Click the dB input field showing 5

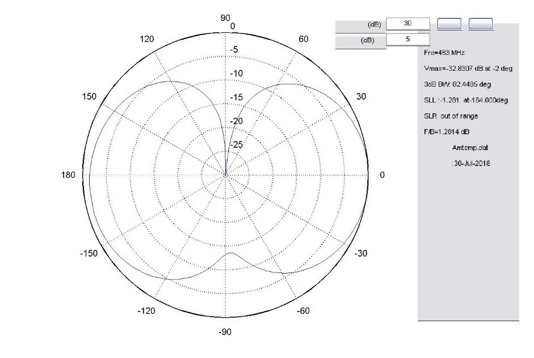click(407, 40)
